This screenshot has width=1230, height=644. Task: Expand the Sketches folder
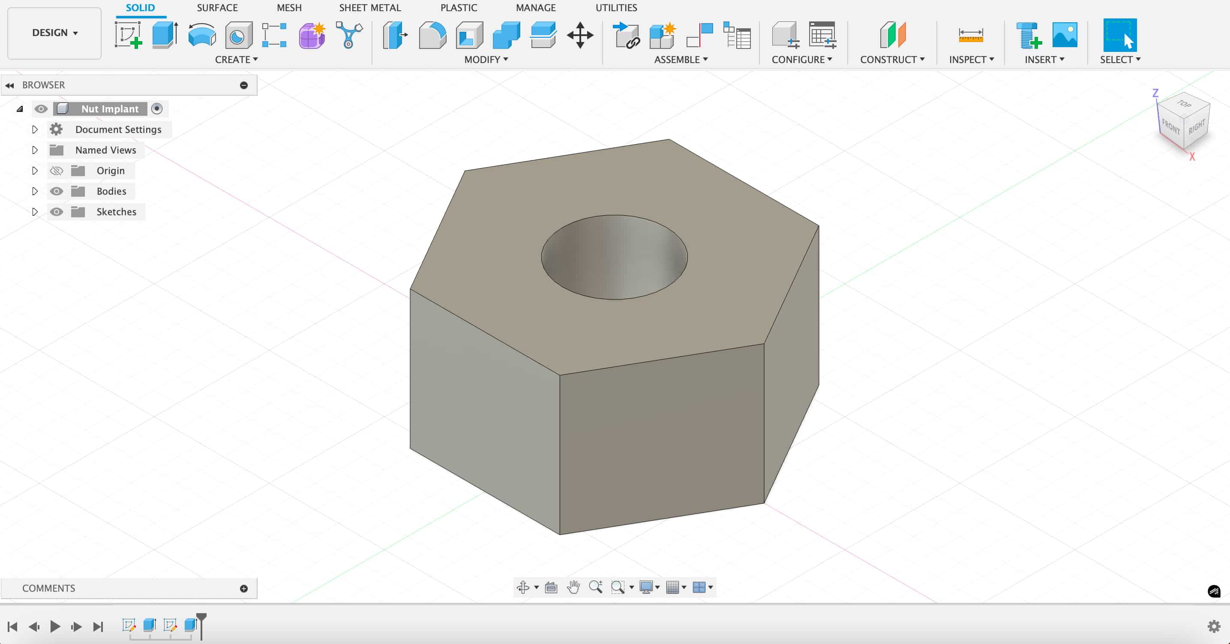coord(34,212)
